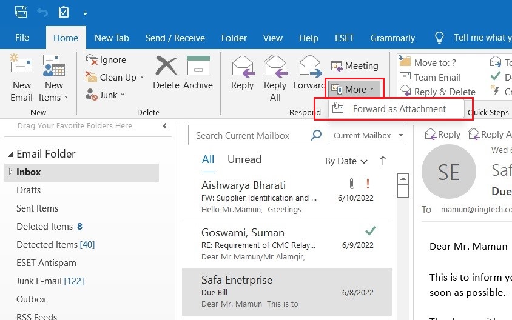Show All messages filter
This screenshot has height=320, width=512.
tap(208, 159)
